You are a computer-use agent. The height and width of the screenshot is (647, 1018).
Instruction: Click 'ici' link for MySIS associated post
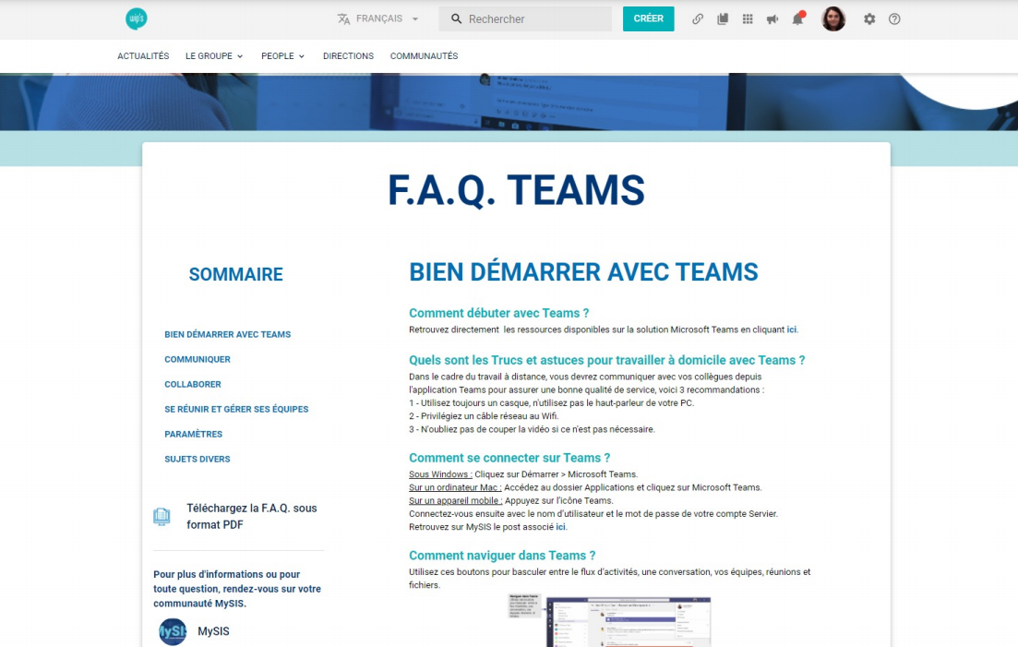click(x=560, y=527)
